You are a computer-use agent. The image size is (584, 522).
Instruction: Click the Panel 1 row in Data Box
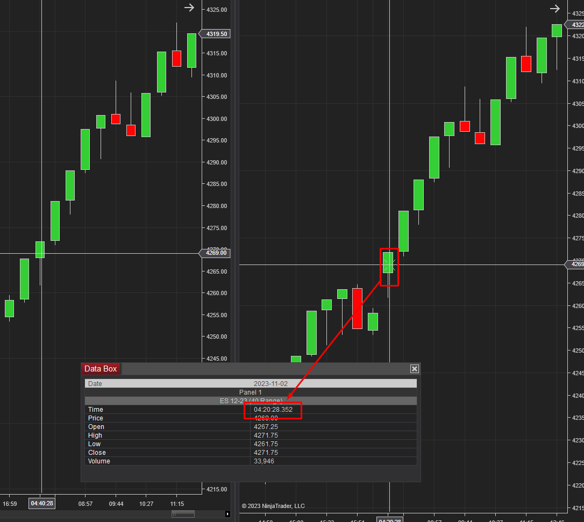(250, 392)
